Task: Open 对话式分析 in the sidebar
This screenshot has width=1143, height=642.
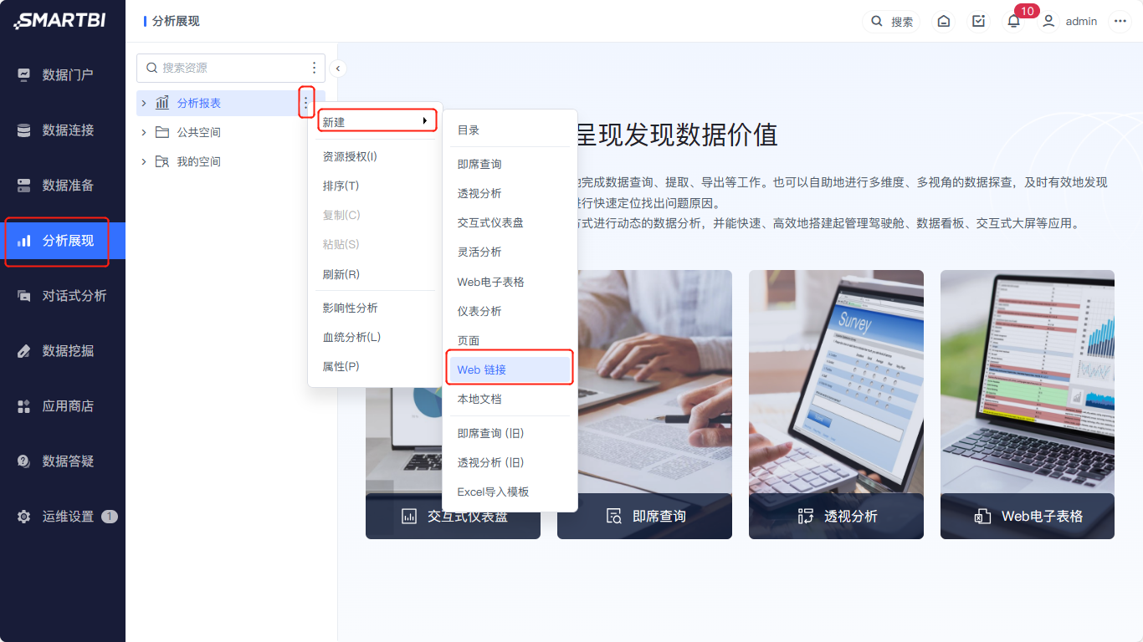Action: coord(63,296)
